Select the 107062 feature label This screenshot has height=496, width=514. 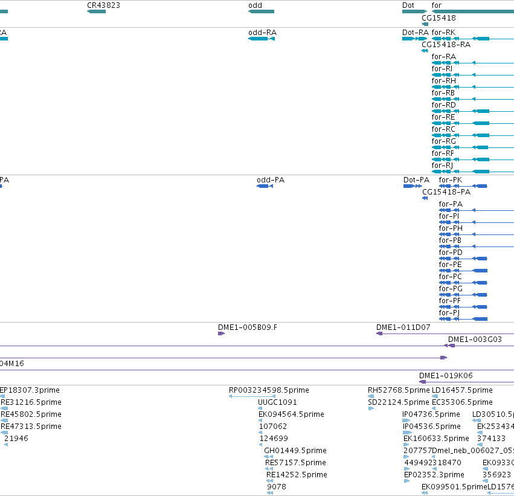(x=273, y=427)
